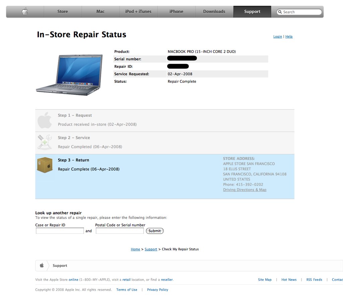Screen dimensions: 343x296
Task: Select the iPhone navigation tab
Action: [176, 11]
